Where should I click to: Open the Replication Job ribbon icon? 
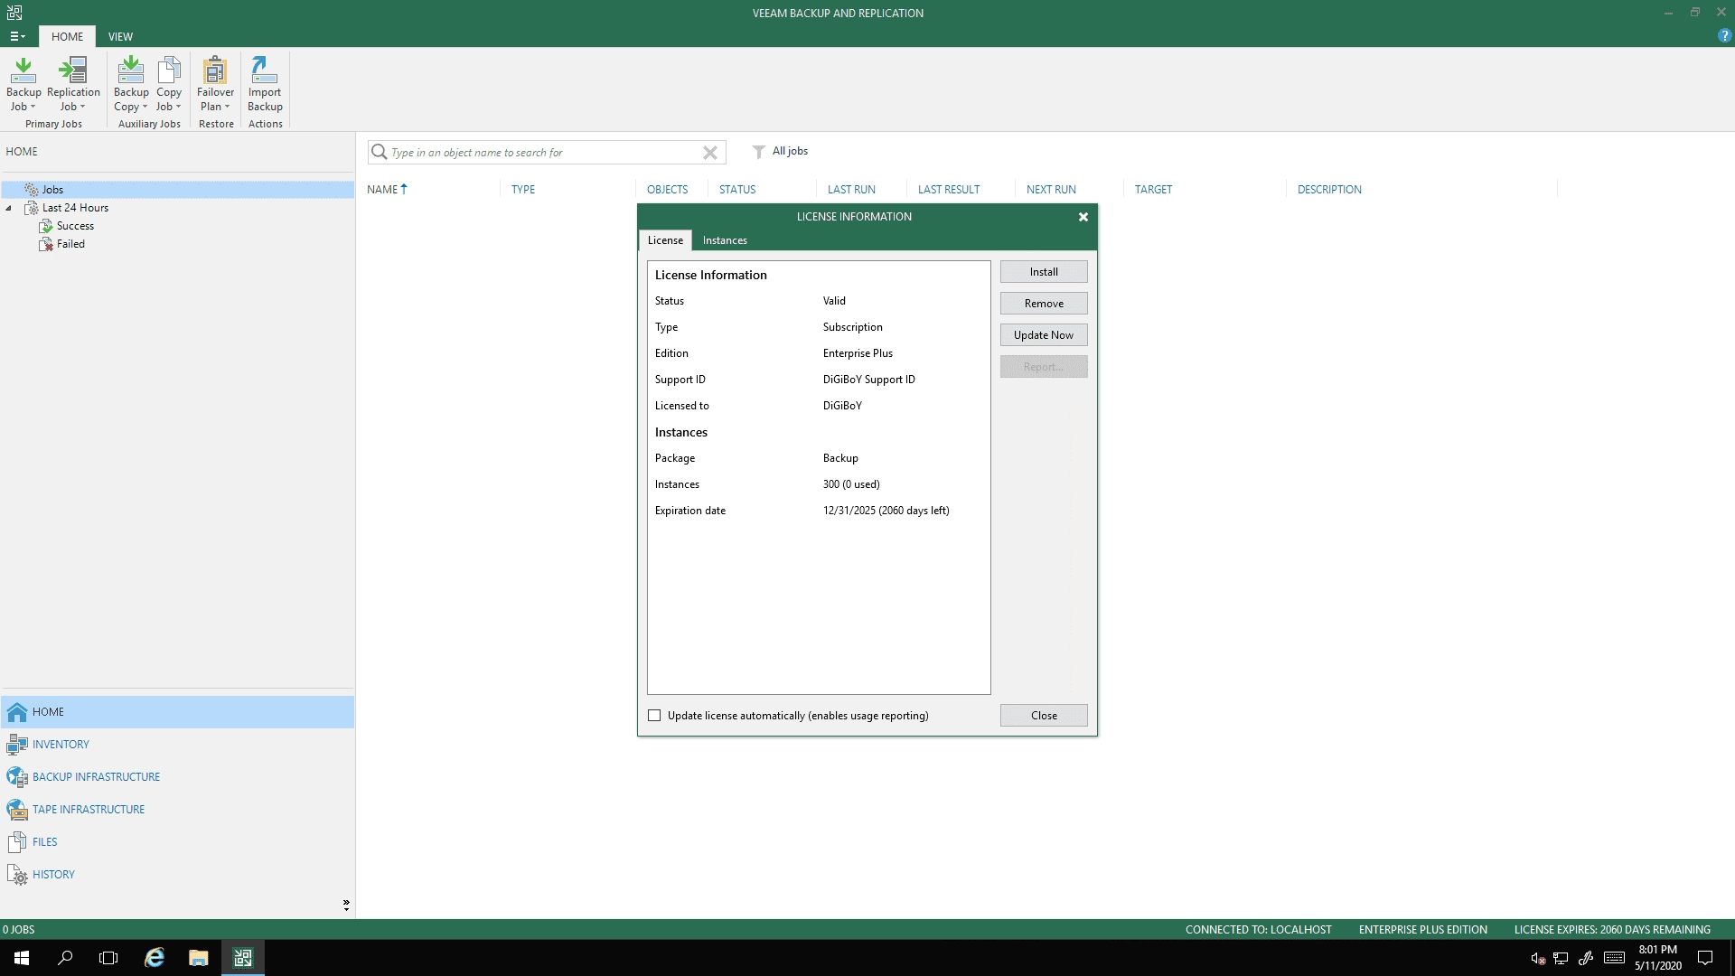73,70
